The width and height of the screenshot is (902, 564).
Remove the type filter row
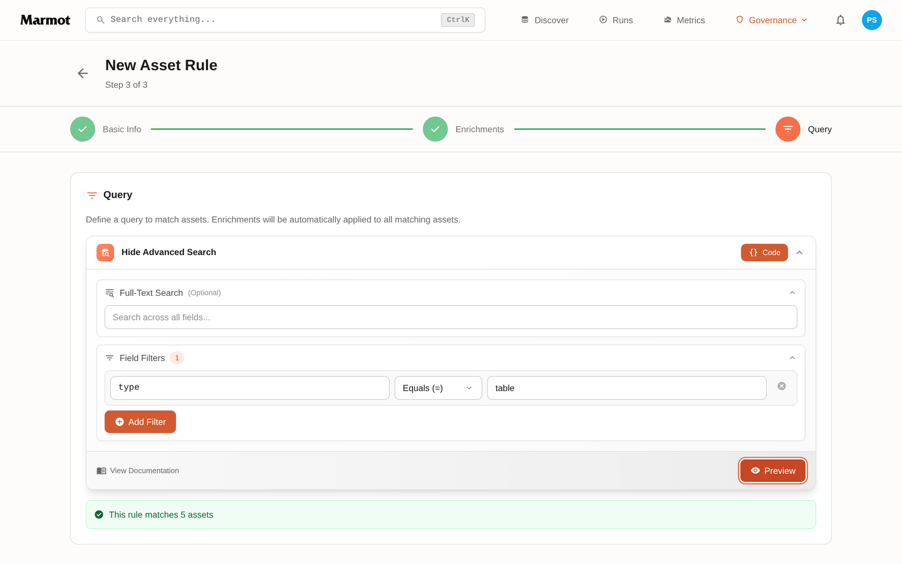782,386
